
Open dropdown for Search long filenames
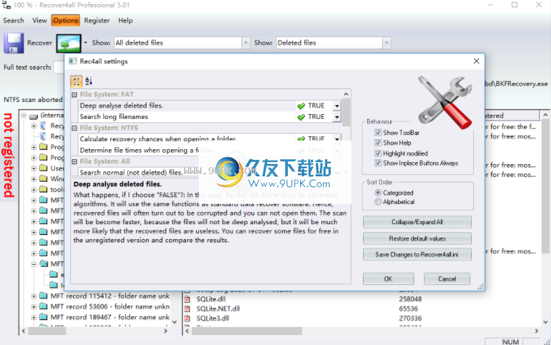click(337, 117)
